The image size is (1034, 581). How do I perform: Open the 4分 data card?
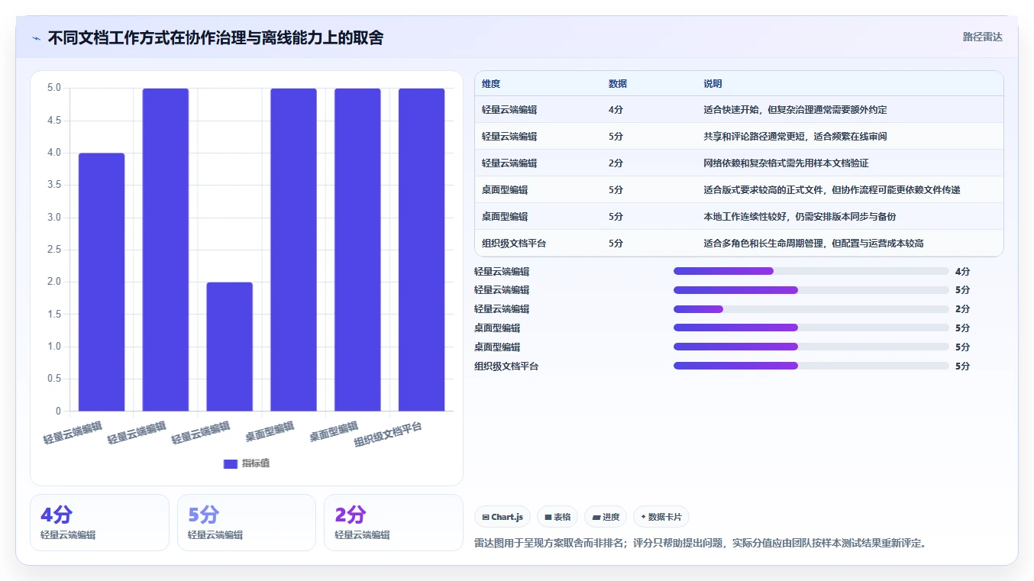pos(99,522)
